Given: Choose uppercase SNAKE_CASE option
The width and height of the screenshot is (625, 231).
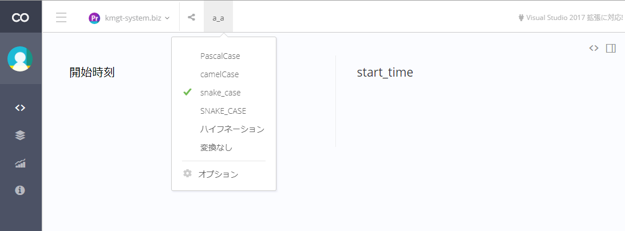Looking at the screenshot, I should coord(224,111).
